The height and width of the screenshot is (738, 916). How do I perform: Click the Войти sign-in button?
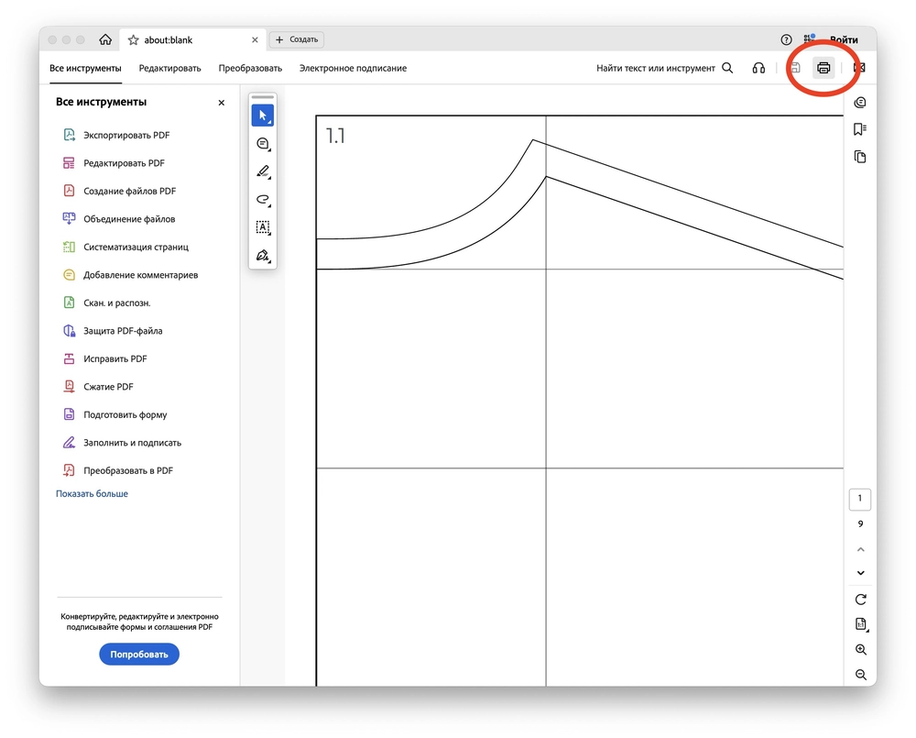(x=844, y=39)
